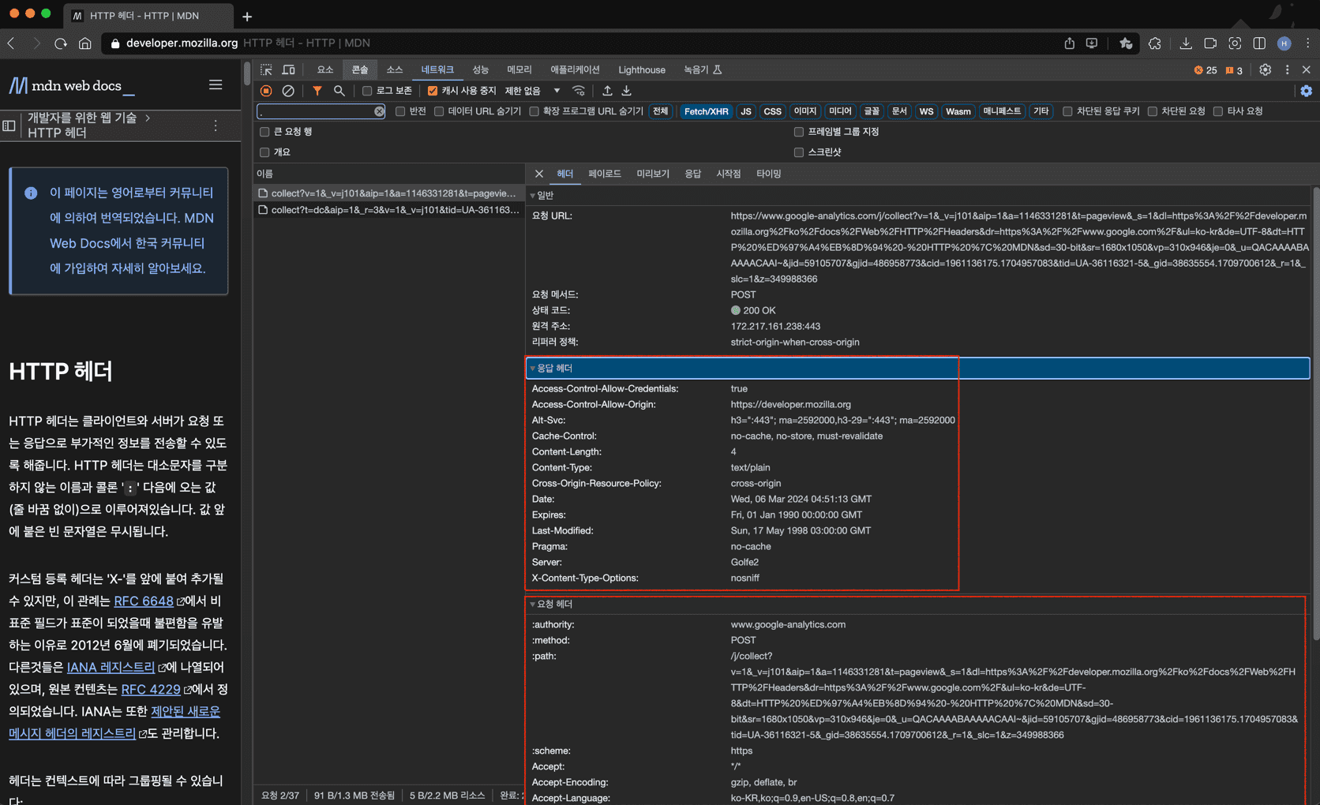Open the 페이로드 detail tab
Viewport: 1320px width, 805px height.
click(605, 174)
